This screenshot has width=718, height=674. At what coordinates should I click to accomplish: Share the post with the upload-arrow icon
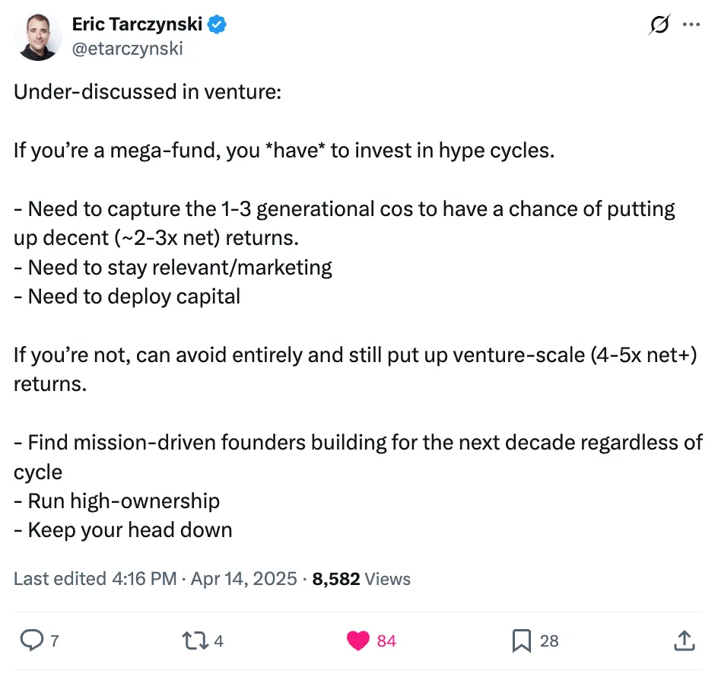click(683, 641)
